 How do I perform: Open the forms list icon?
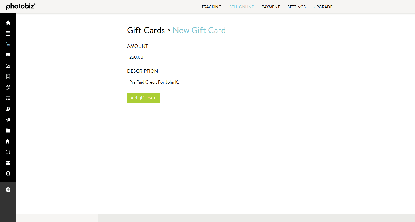[8, 98]
